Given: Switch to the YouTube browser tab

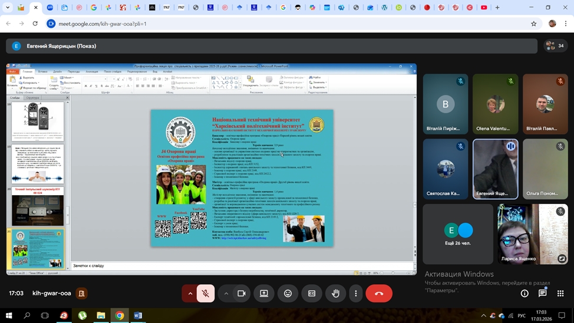Looking at the screenshot, I should pyautogui.click(x=484, y=8).
